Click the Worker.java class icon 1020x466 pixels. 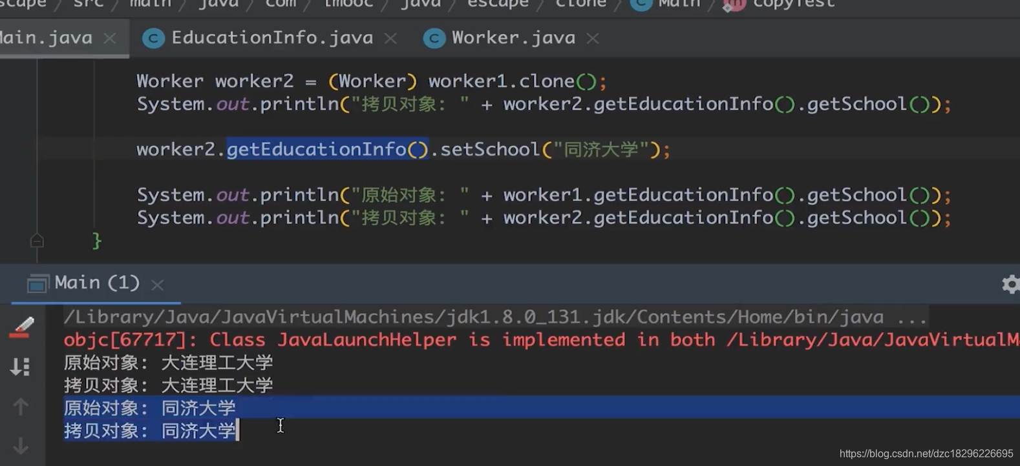[x=434, y=39]
